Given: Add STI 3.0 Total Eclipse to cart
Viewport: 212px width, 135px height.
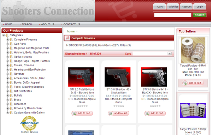Looking at the screenshot, I should (82, 113).
